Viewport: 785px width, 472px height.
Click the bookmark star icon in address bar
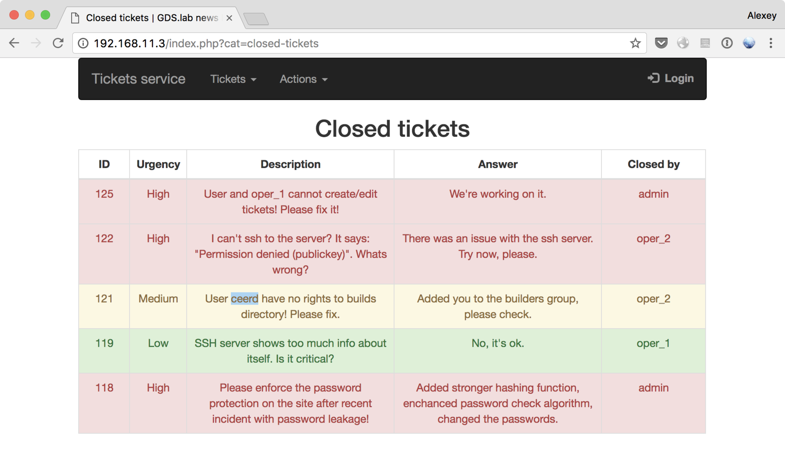(634, 44)
